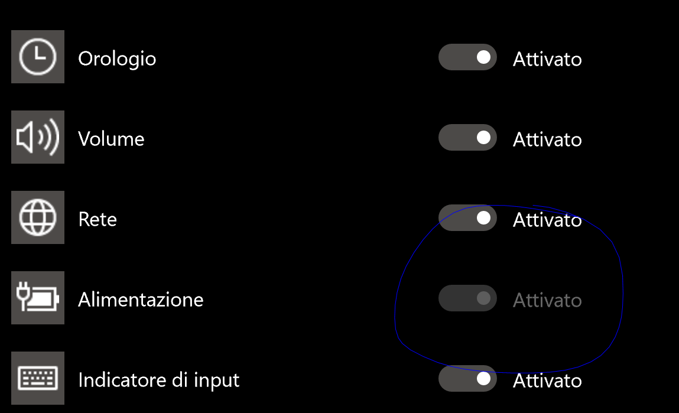The image size is (679, 413).
Task: Toggle off Indicatore di input switch
Action: pos(467,379)
